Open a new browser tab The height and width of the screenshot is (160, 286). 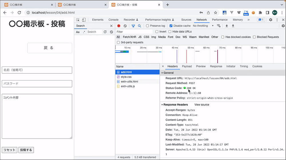[167, 5]
